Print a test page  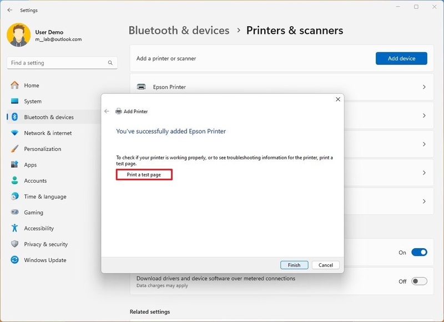(144, 174)
